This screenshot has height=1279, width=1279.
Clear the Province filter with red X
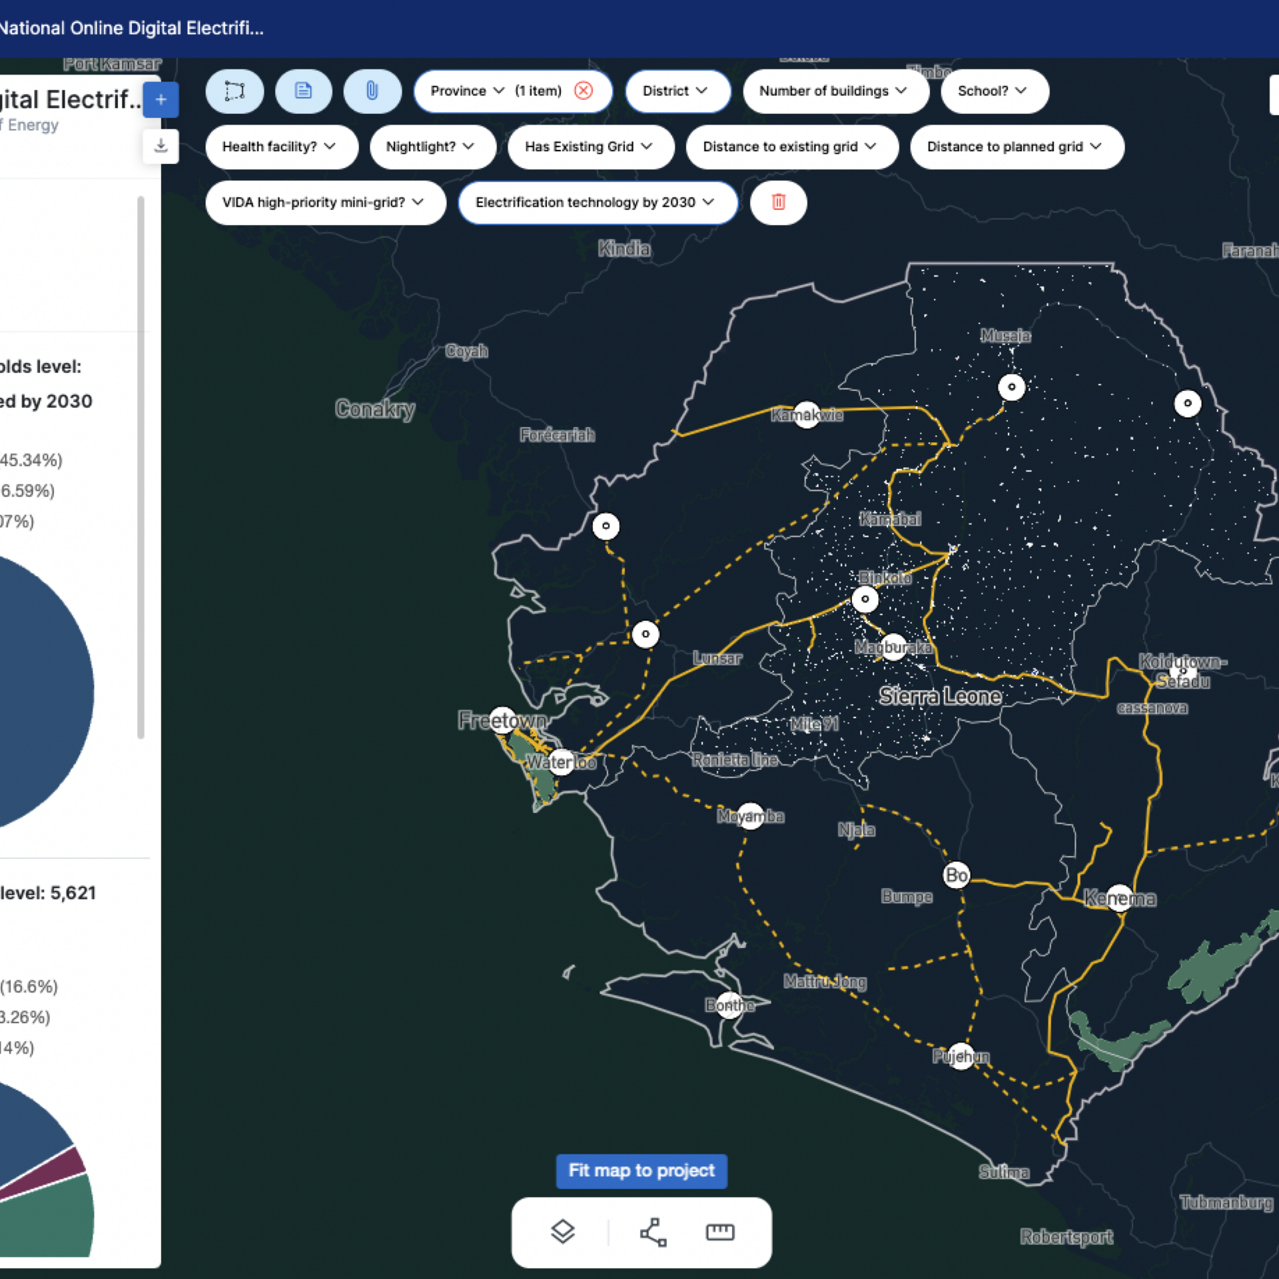584,91
